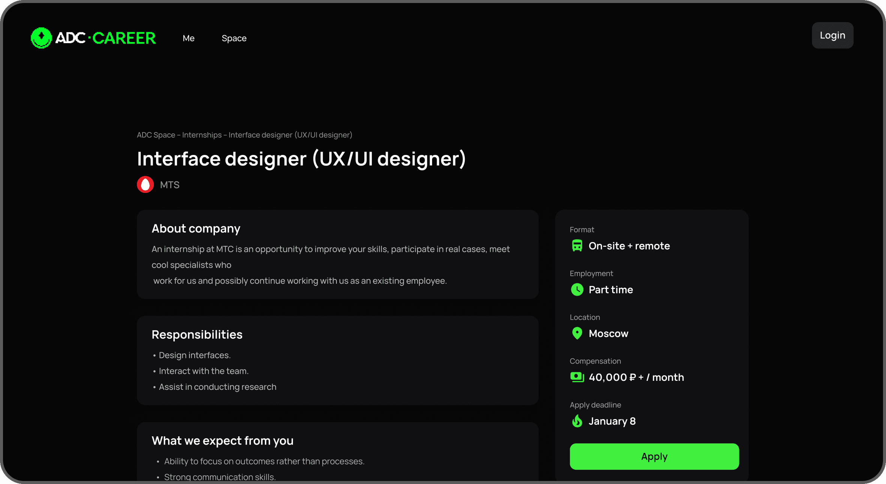Click the What we expect from you heading
The width and height of the screenshot is (886, 484).
tap(222, 440)
